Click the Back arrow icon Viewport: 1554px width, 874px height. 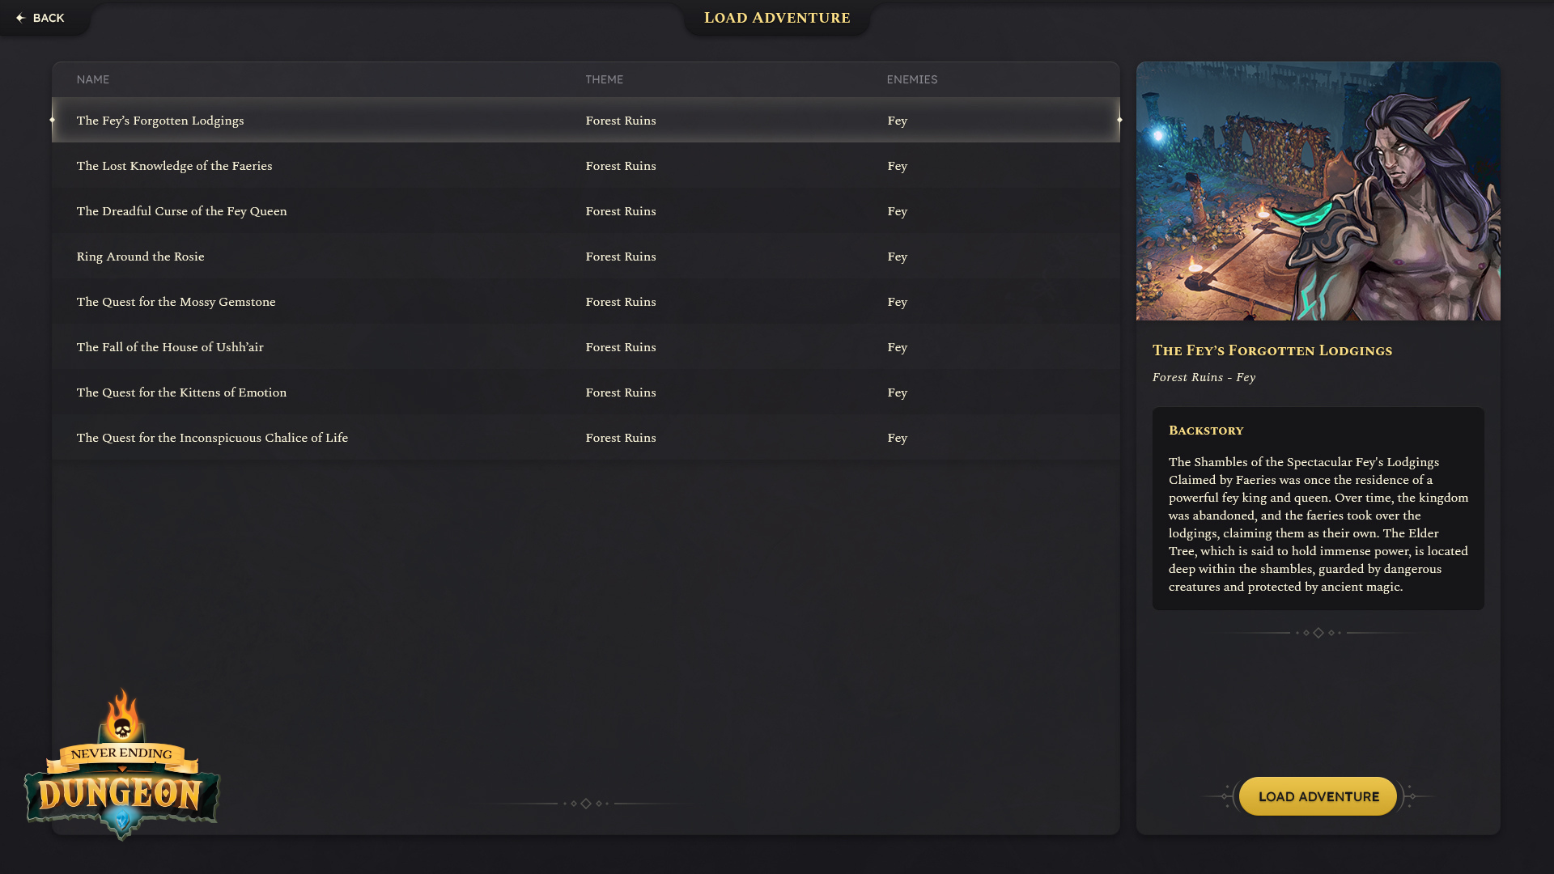tap(21, 18)
